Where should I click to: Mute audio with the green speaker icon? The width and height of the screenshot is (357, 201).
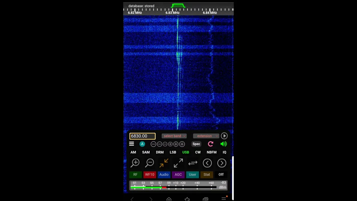[224, 144]
